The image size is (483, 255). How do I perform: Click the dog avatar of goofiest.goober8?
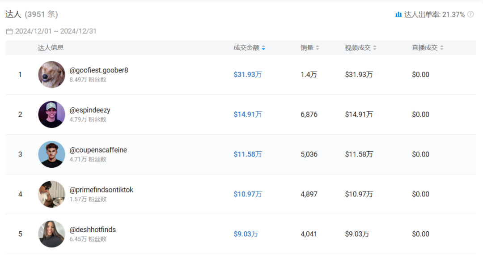point(51,75)
